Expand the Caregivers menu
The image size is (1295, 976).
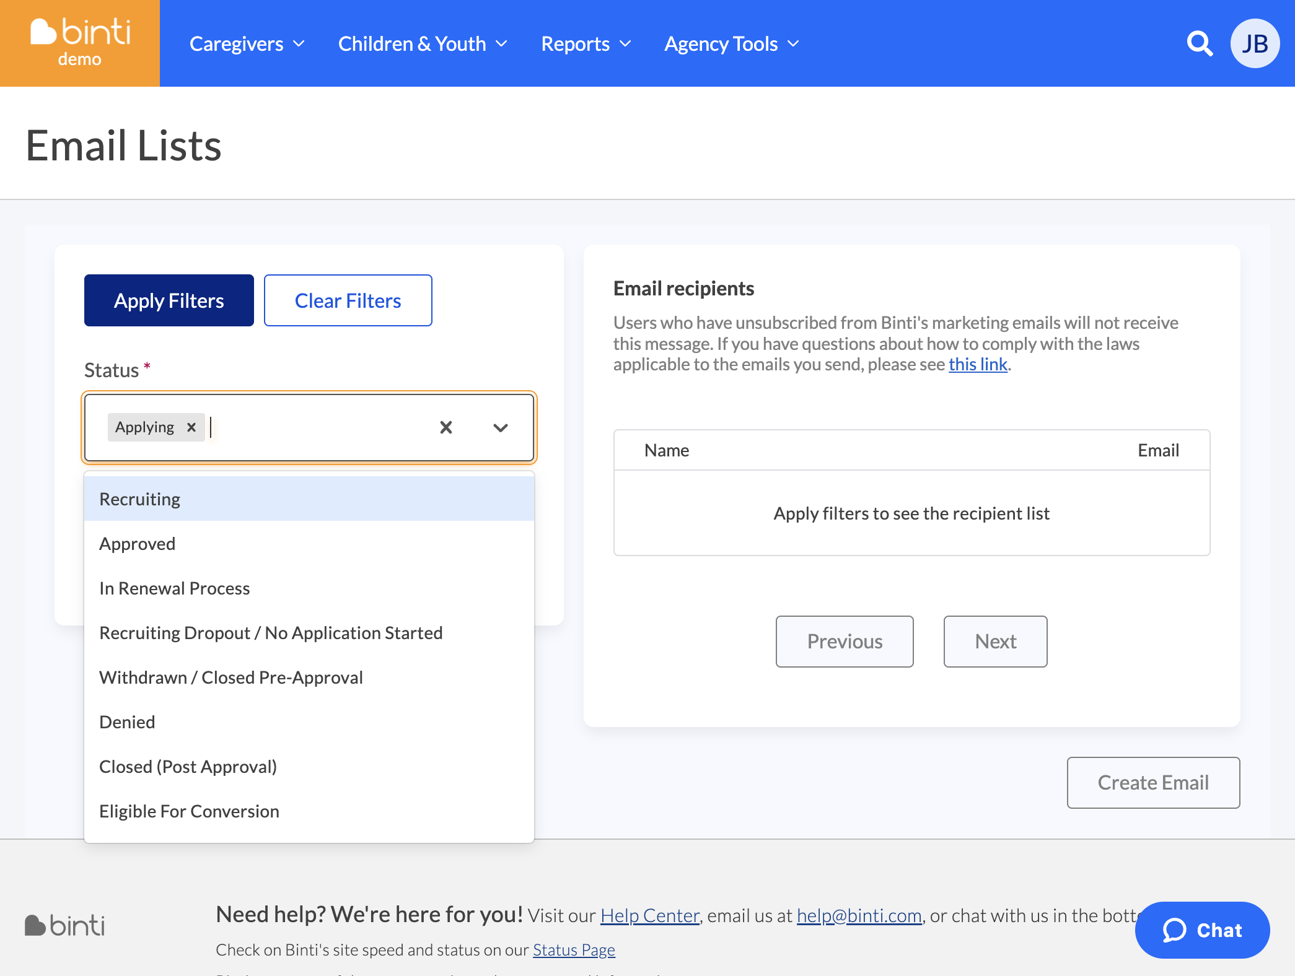[247, 44]
